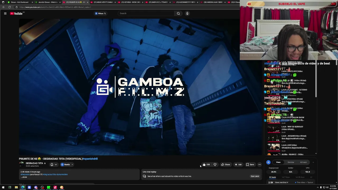Play LAJA X POPERULIN-SHOW video
Image resolution: width=338 pixels, height=190 pixels.
(x=290, y=120)
